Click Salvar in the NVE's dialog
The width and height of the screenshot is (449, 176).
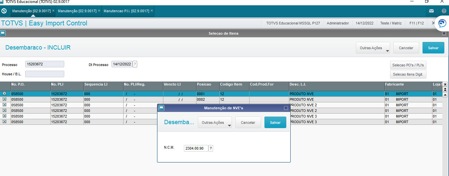pos(275,123)
